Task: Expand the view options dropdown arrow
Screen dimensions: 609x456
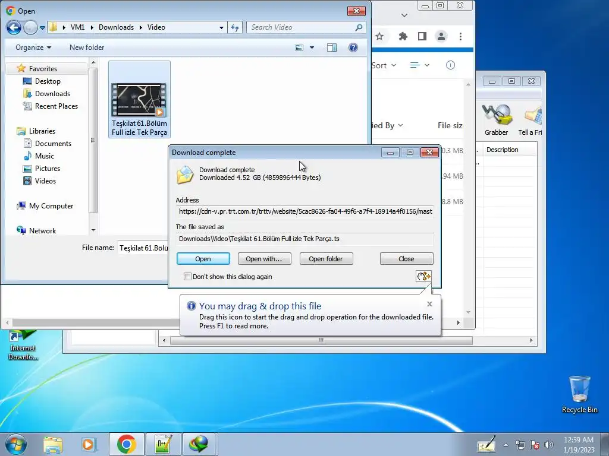Action: click(x=312, y=47)
